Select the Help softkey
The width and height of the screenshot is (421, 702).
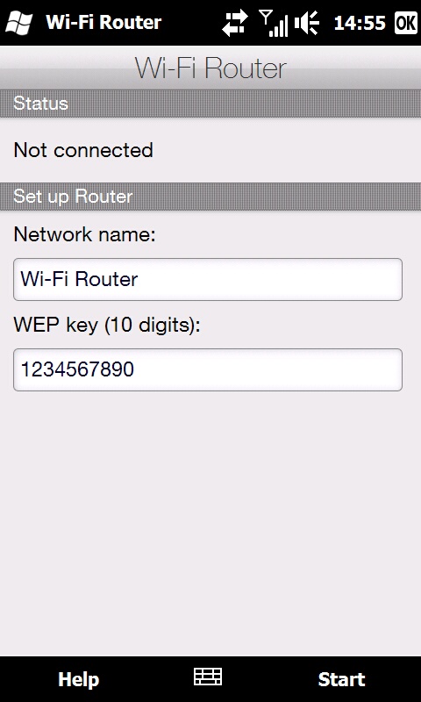click(78, 679)
